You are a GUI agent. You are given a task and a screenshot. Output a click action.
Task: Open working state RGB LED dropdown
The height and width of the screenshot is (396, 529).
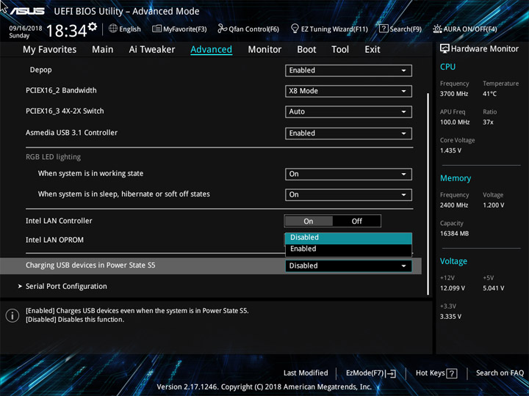[348, 174]
